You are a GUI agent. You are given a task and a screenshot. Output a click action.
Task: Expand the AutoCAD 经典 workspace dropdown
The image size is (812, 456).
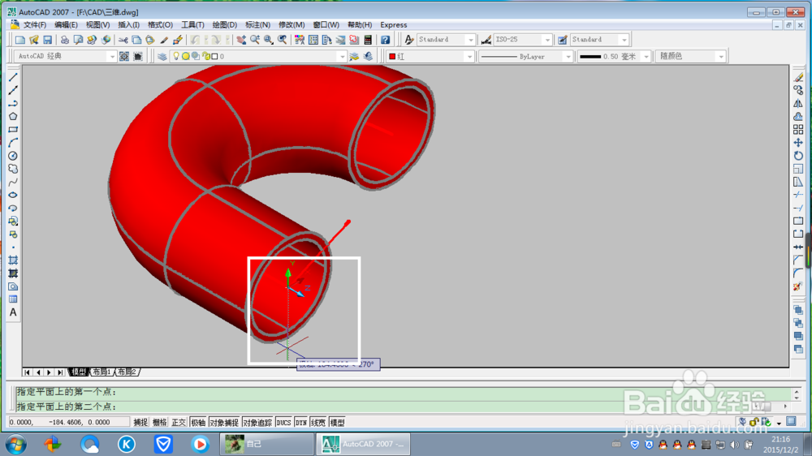(x=66, y=57)
